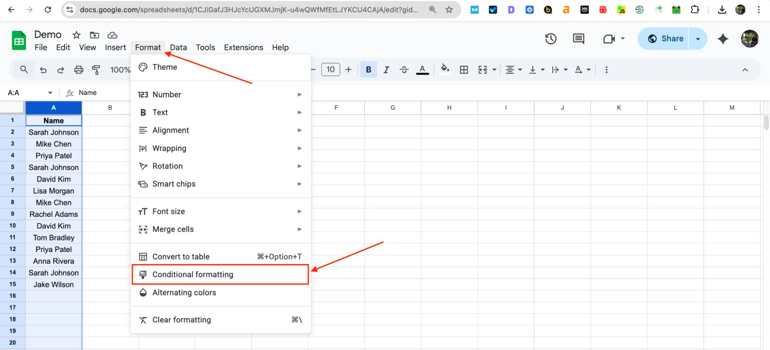Open the Text color picker
The height and width of the screenshot is (350, 770).
(422, 70)
